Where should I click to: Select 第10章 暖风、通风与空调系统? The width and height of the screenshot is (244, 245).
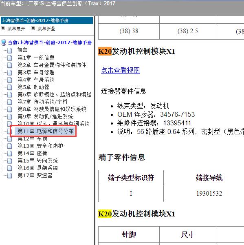click(53, 123)
